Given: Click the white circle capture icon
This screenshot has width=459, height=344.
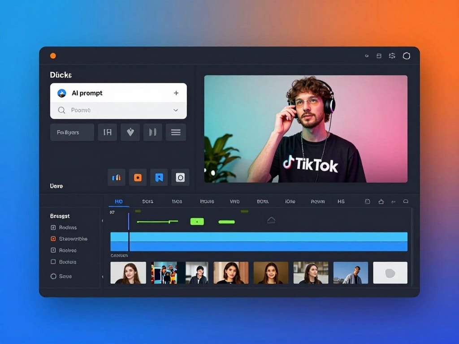Looking at the screenshot, I should [x=180, y=177].
